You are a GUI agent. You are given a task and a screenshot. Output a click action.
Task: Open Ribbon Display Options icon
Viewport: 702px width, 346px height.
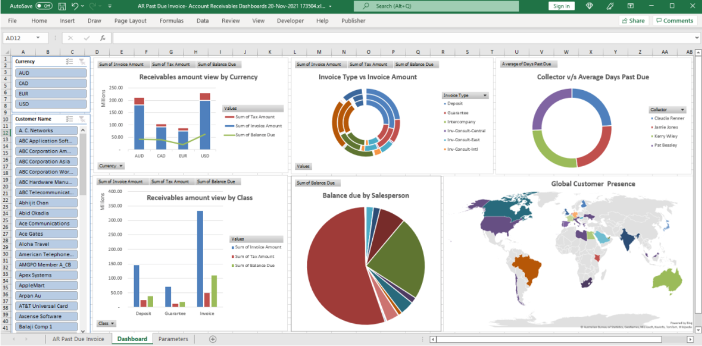(630, 6)
